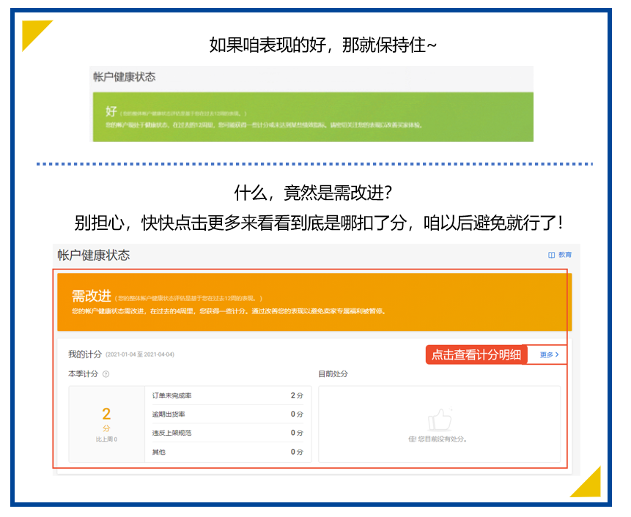Click the lower 帐户健康状态 title
Image resolution: width=631 pixels, height=517 pixels.
tap(94, 255)
